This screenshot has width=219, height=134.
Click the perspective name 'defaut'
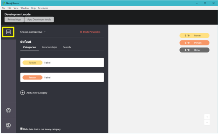[26, 42]
